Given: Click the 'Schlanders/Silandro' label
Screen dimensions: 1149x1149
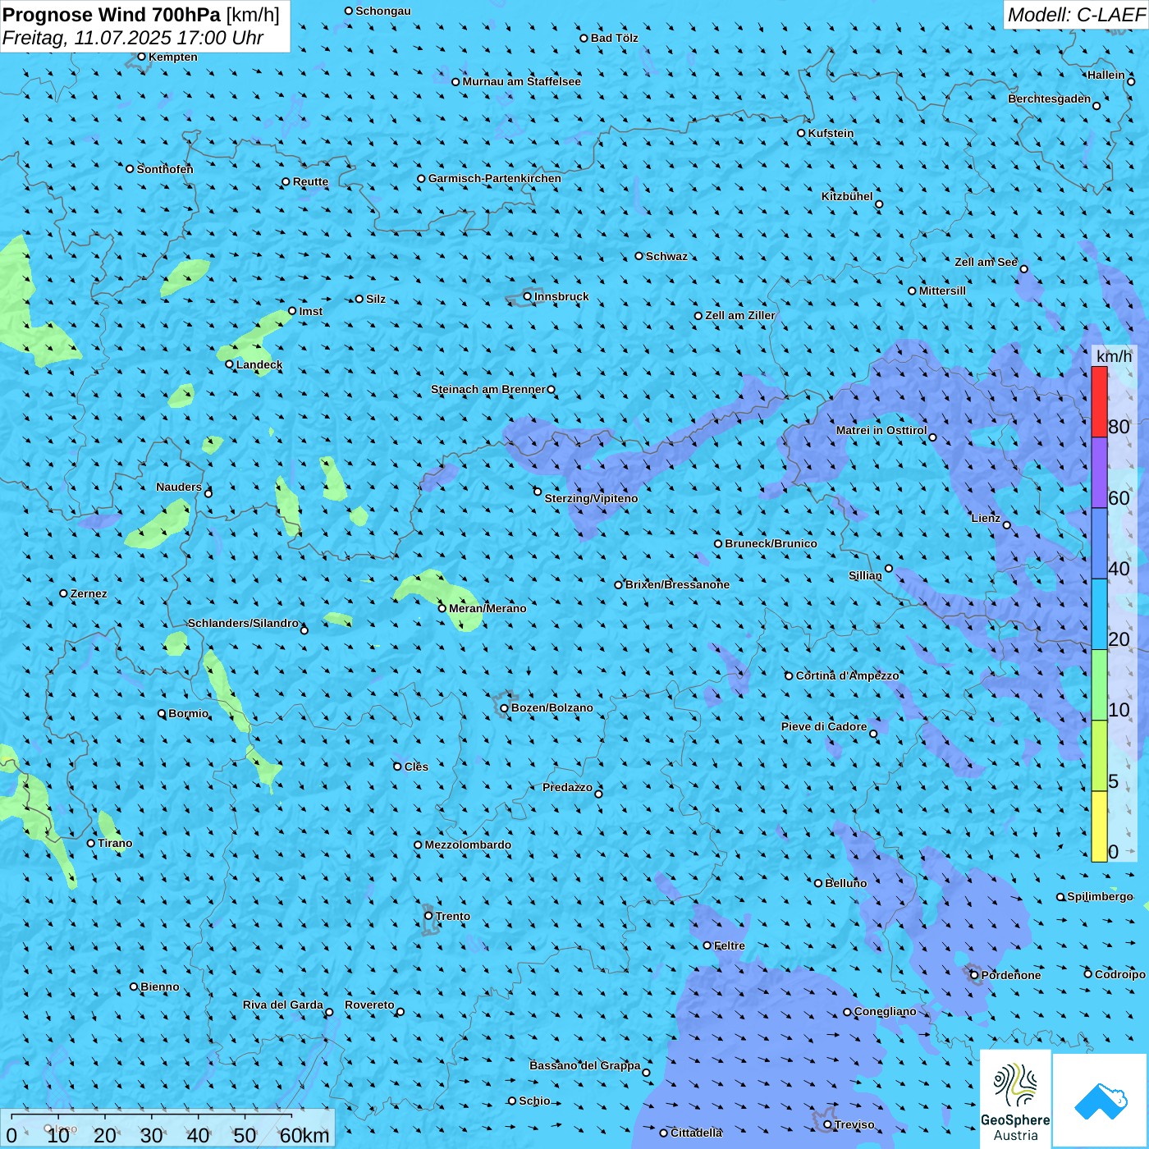Looking at the screenshot, I should click(x=243, y=623).
